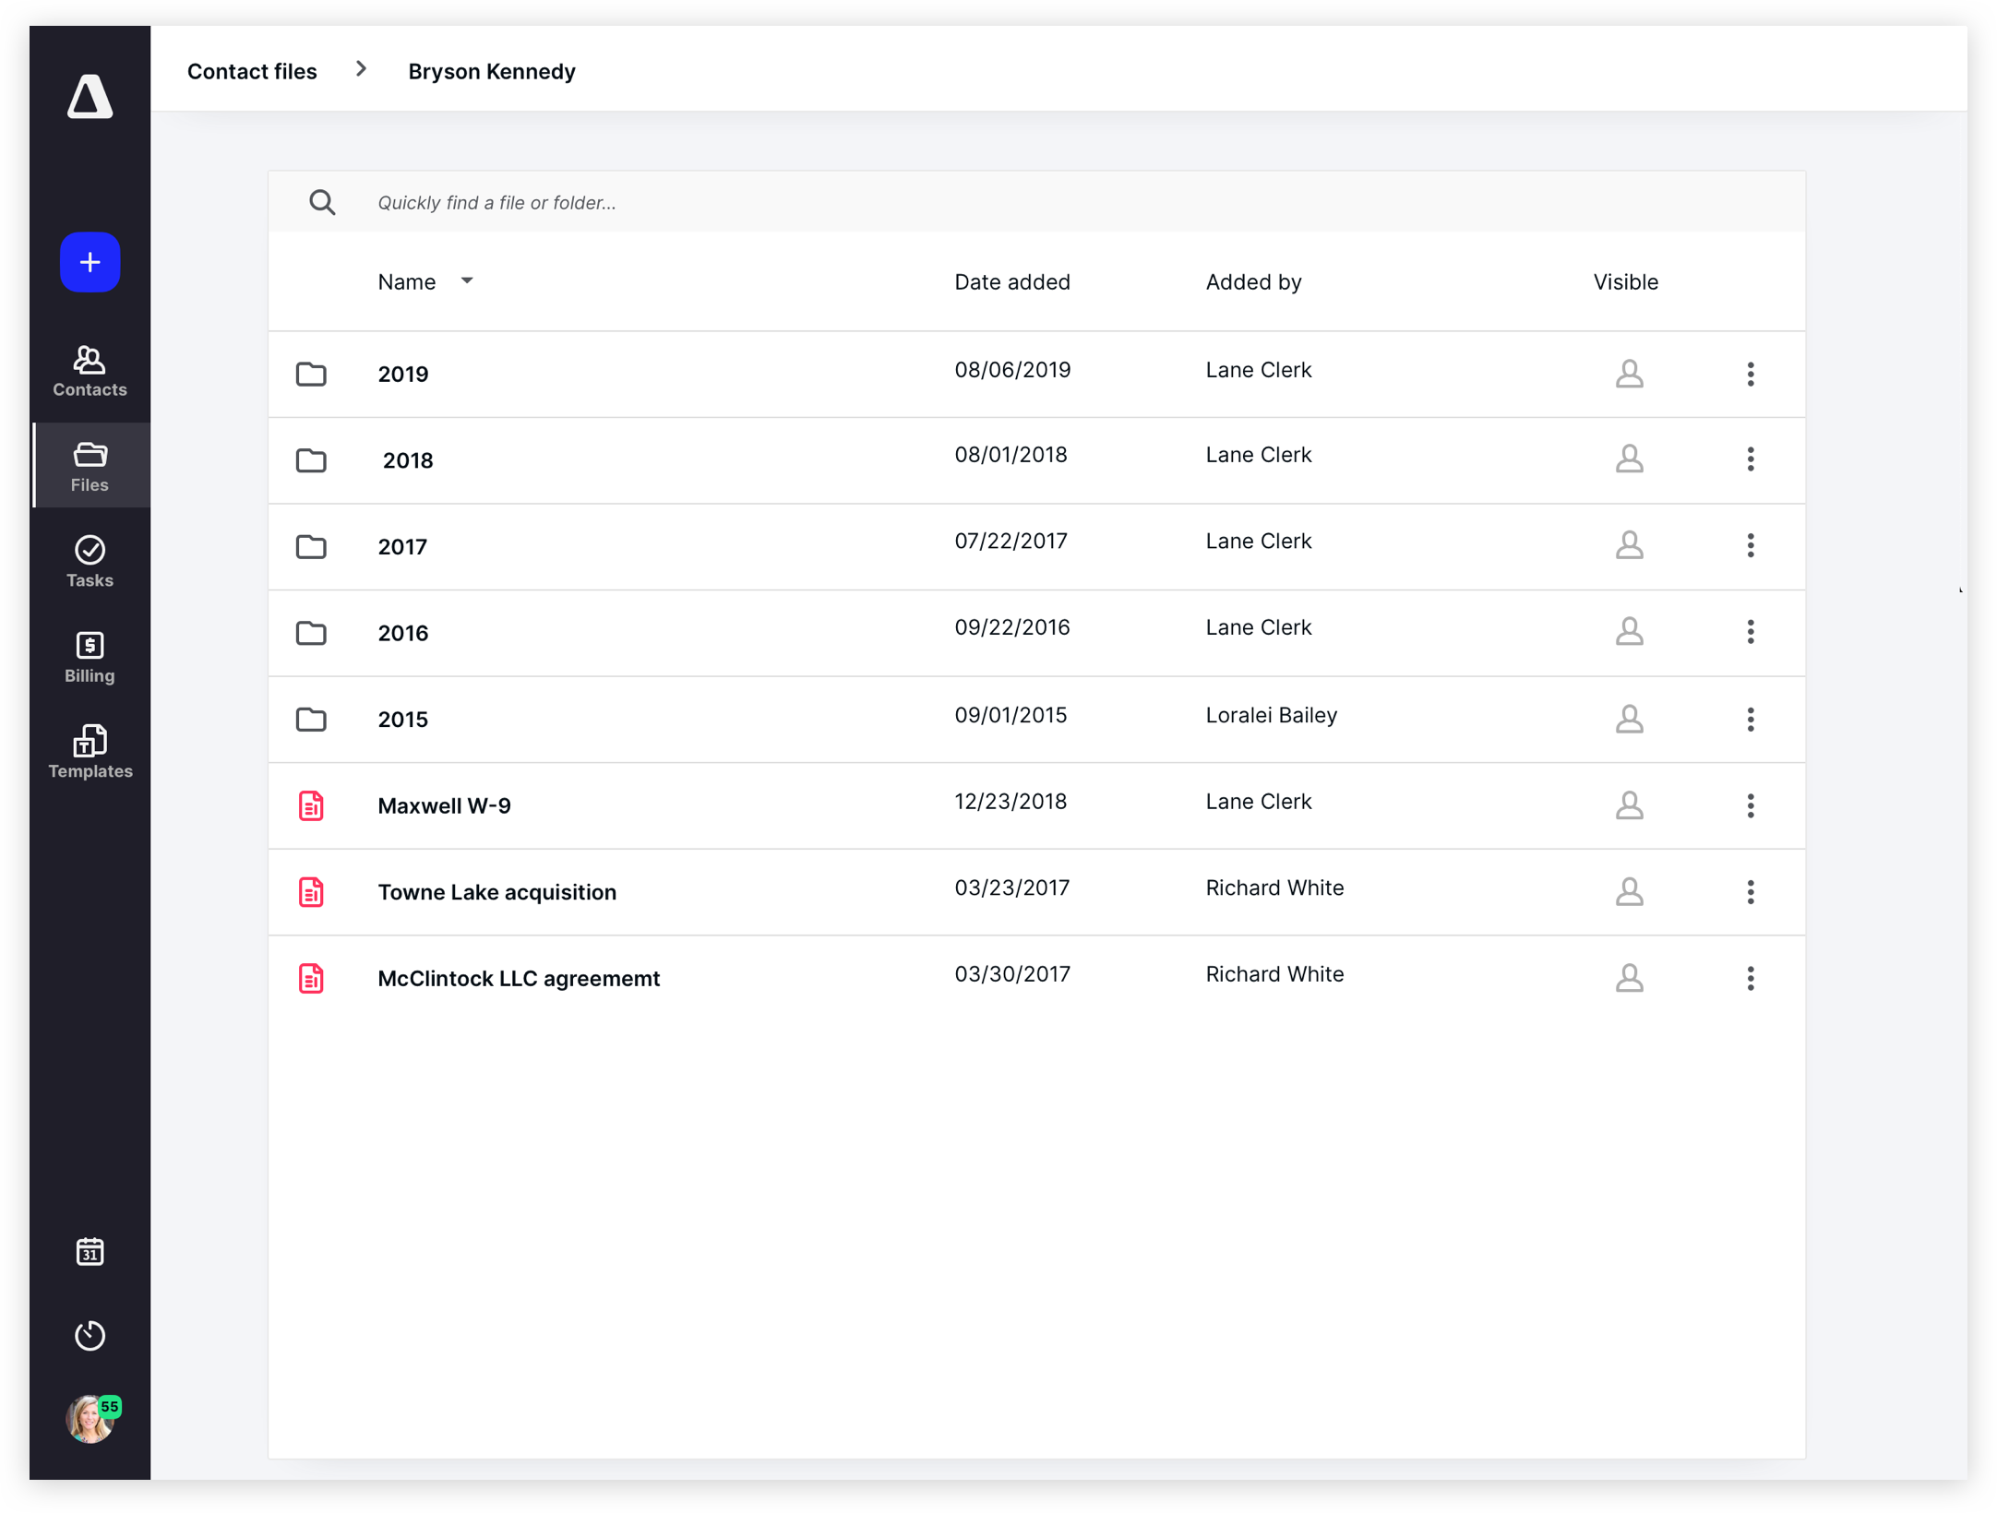Screen dimensions: 1997x1513
Task: Open the Towne Lake acquisition file name
Action: tap(496, 891)
